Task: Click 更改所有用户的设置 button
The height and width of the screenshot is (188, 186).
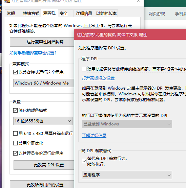Action: click(42, 184)
